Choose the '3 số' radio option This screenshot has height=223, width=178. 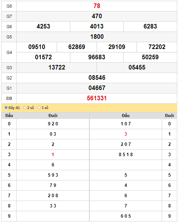tap(39, 108)
